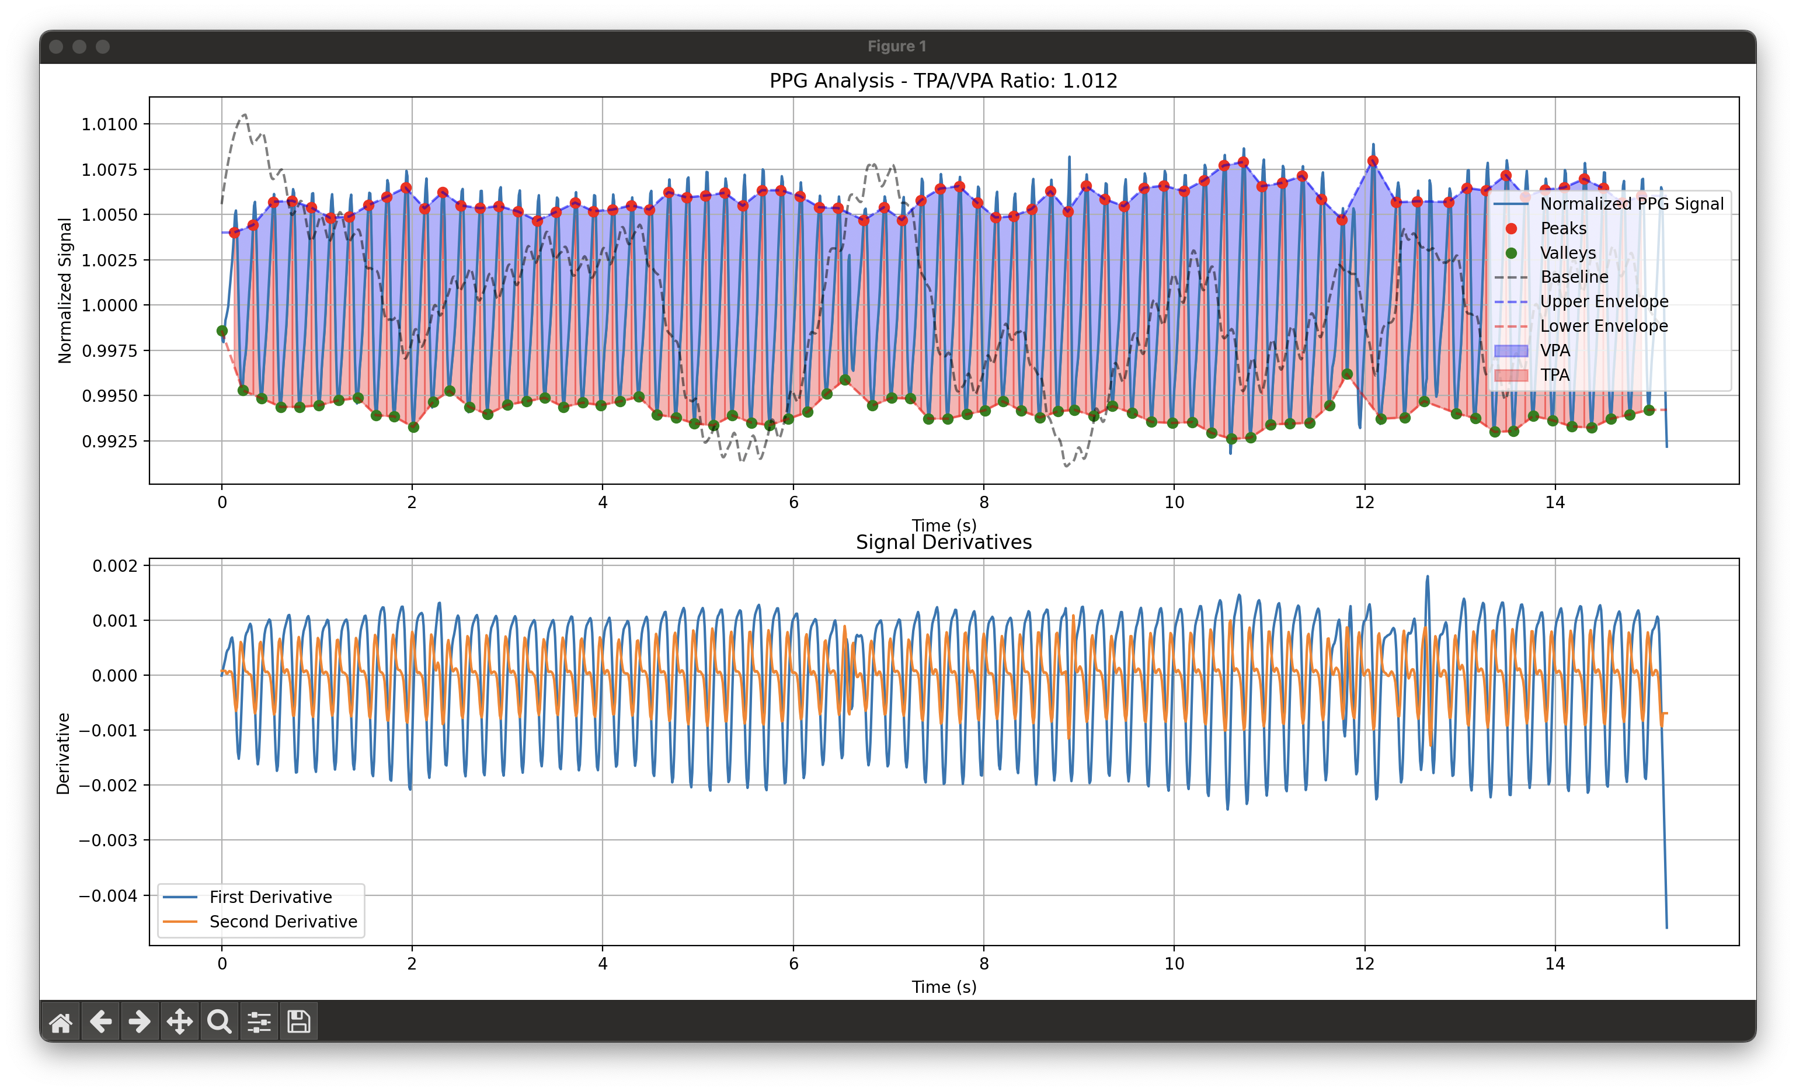Go back to the previous view

coord(100,1021)
